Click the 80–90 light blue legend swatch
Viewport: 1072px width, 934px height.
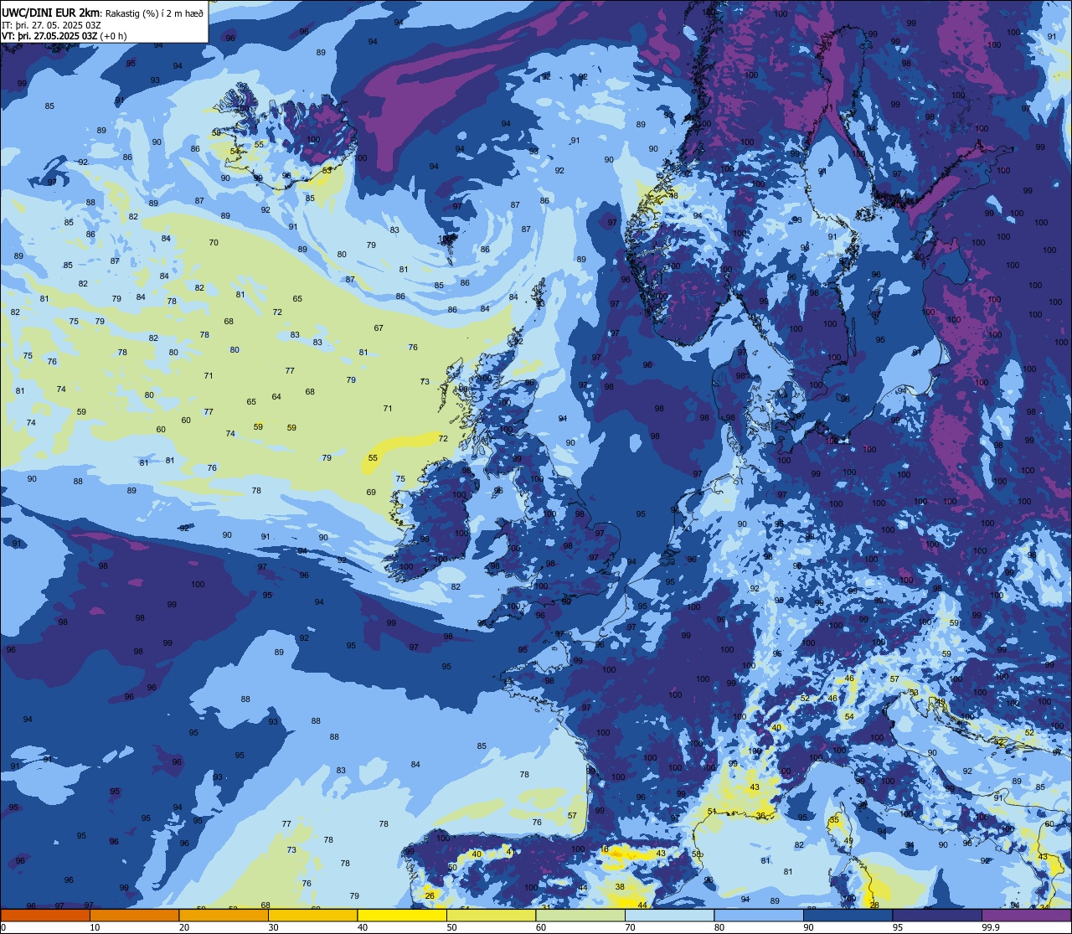(759, 916)
